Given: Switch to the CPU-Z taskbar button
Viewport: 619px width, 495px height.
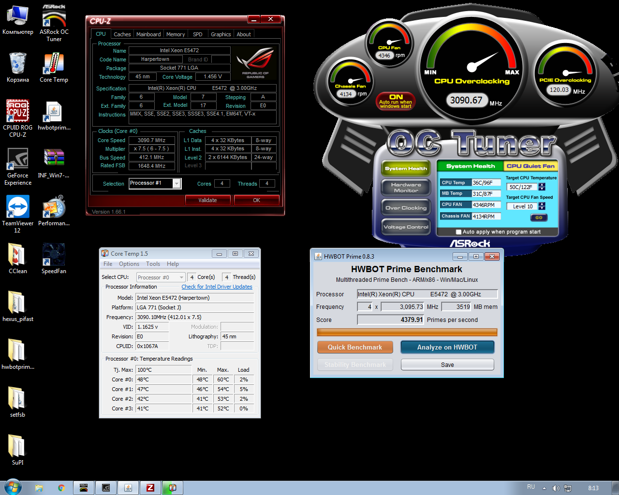Looking at the screenshot, I should pyautogui.click(x=150, y=488).
